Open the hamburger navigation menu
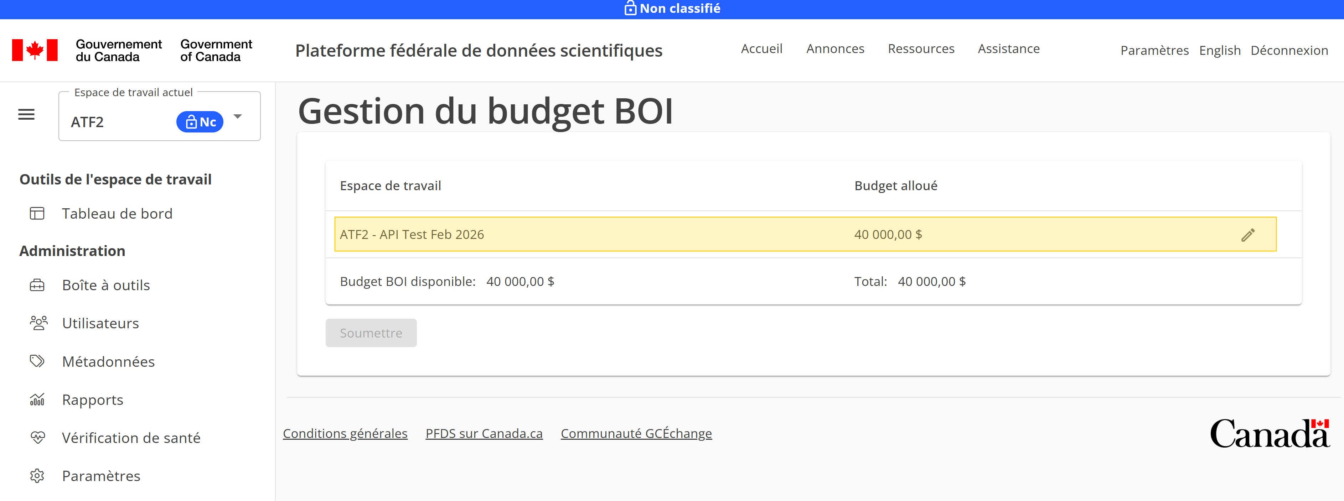The width and height of the screenshot is (1344, 501). [x=26, y=114]
